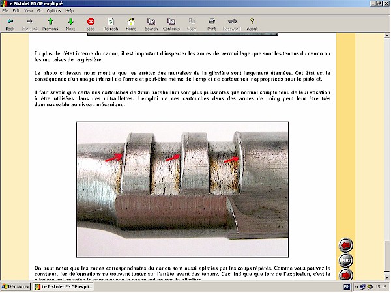Click the green Next arrow button
The height and width of the screenshot is (293, 391).
[70, 24]
